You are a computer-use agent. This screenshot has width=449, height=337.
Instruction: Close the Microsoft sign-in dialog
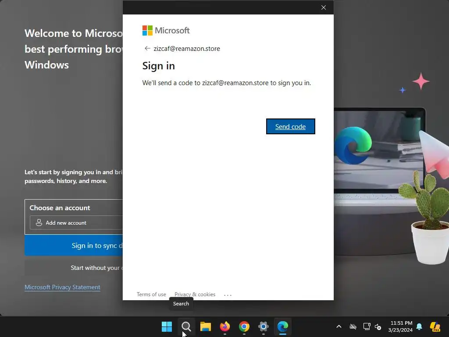click(324, 7)
